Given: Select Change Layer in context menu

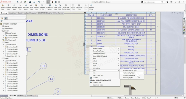Looking at the screenshot, I should point(97,83).
